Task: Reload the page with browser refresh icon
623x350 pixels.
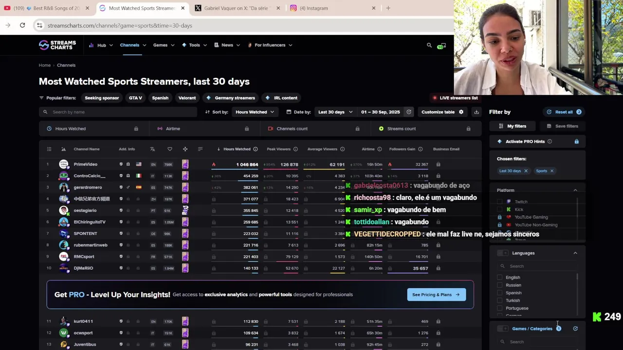Action: pyautogui.click(x=22, y=25)
